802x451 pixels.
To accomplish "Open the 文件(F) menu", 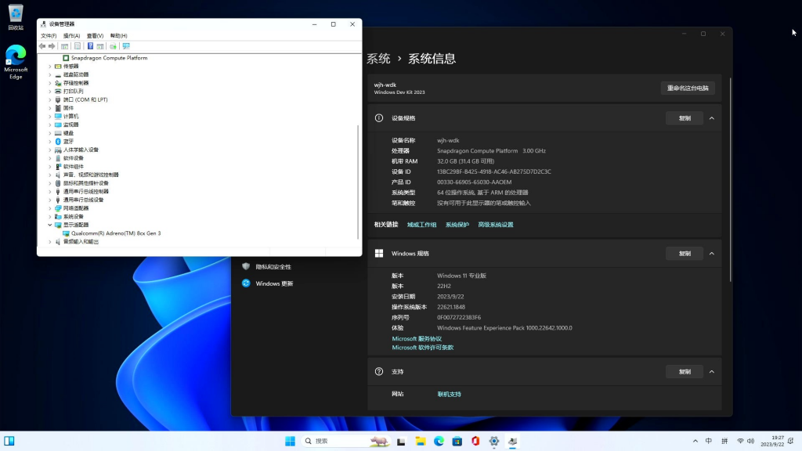I will coord(49,36).
